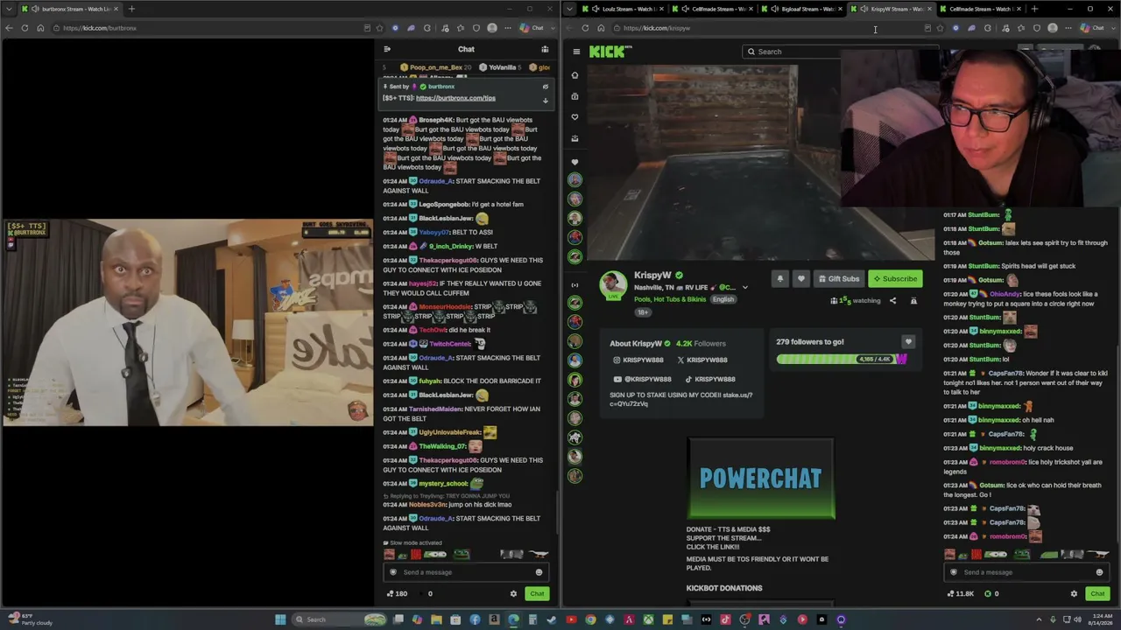Screen dimensions: 1121x630
Task: Bookmark KrispyW page with star icon
Action: [x=940, y=28]
